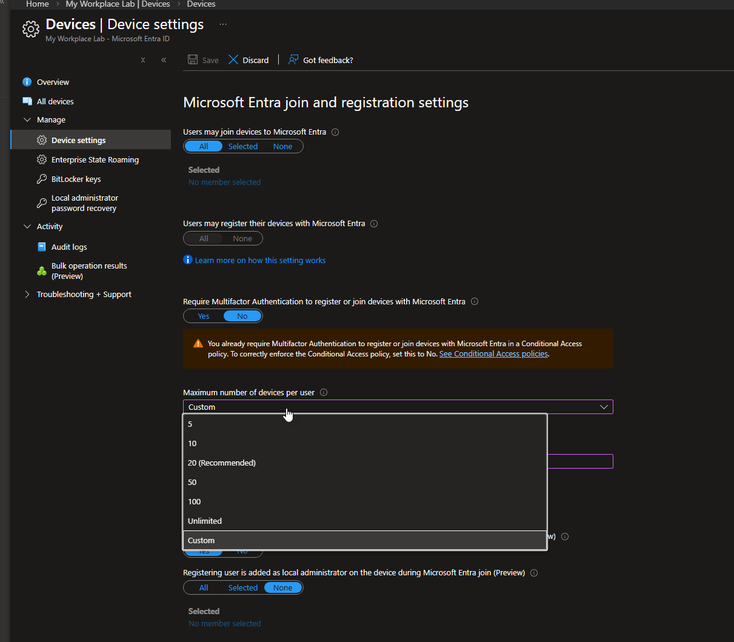This screenshot has width=734, height=642.
Task: Click the info icon right of dropdown list edge
Action: (x=565, y=537)
